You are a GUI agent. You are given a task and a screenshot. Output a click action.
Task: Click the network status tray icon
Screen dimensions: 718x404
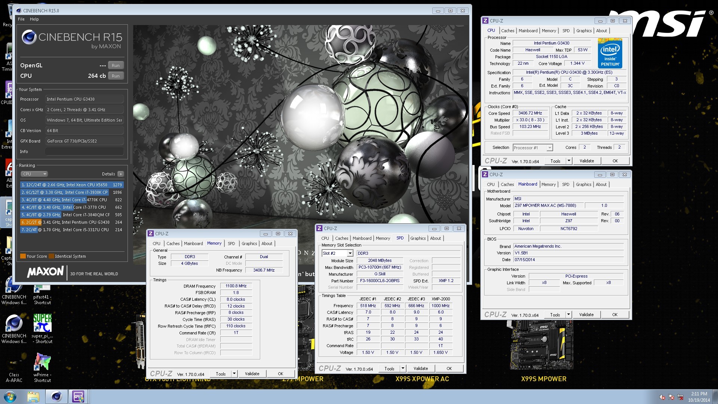tap(680, 397)
